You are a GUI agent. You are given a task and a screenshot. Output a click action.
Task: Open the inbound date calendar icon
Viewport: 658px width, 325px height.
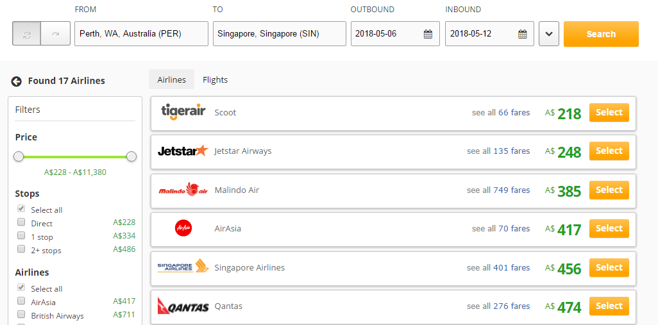point(523,34)
